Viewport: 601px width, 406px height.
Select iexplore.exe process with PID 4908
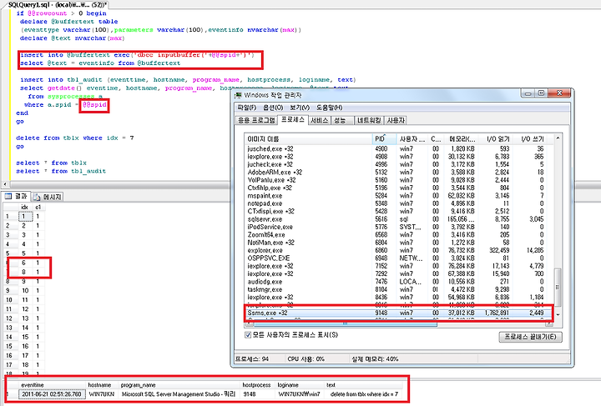point(399,157)
